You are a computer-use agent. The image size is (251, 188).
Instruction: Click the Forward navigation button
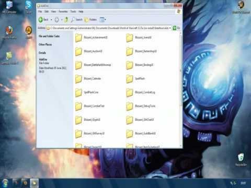tap(56, 20)
